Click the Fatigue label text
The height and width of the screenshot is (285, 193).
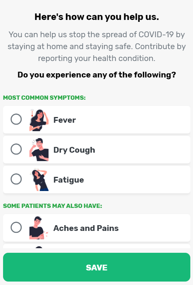point(69,180)
